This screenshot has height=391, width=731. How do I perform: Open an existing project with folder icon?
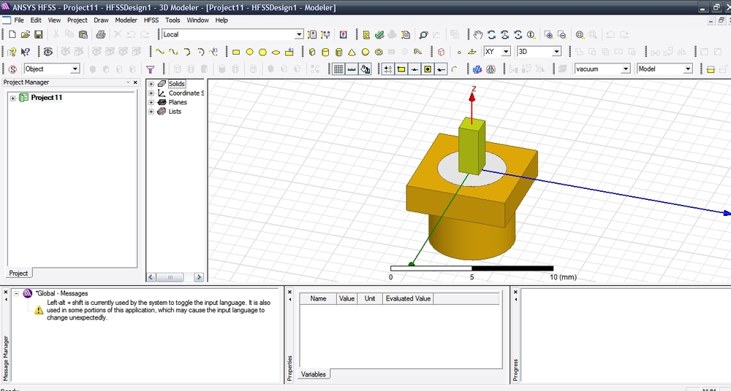(26, 34)
